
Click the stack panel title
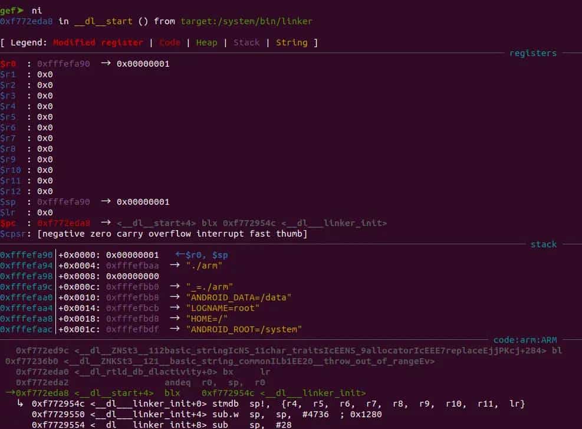pyautogui.click(x=543, y=244)
